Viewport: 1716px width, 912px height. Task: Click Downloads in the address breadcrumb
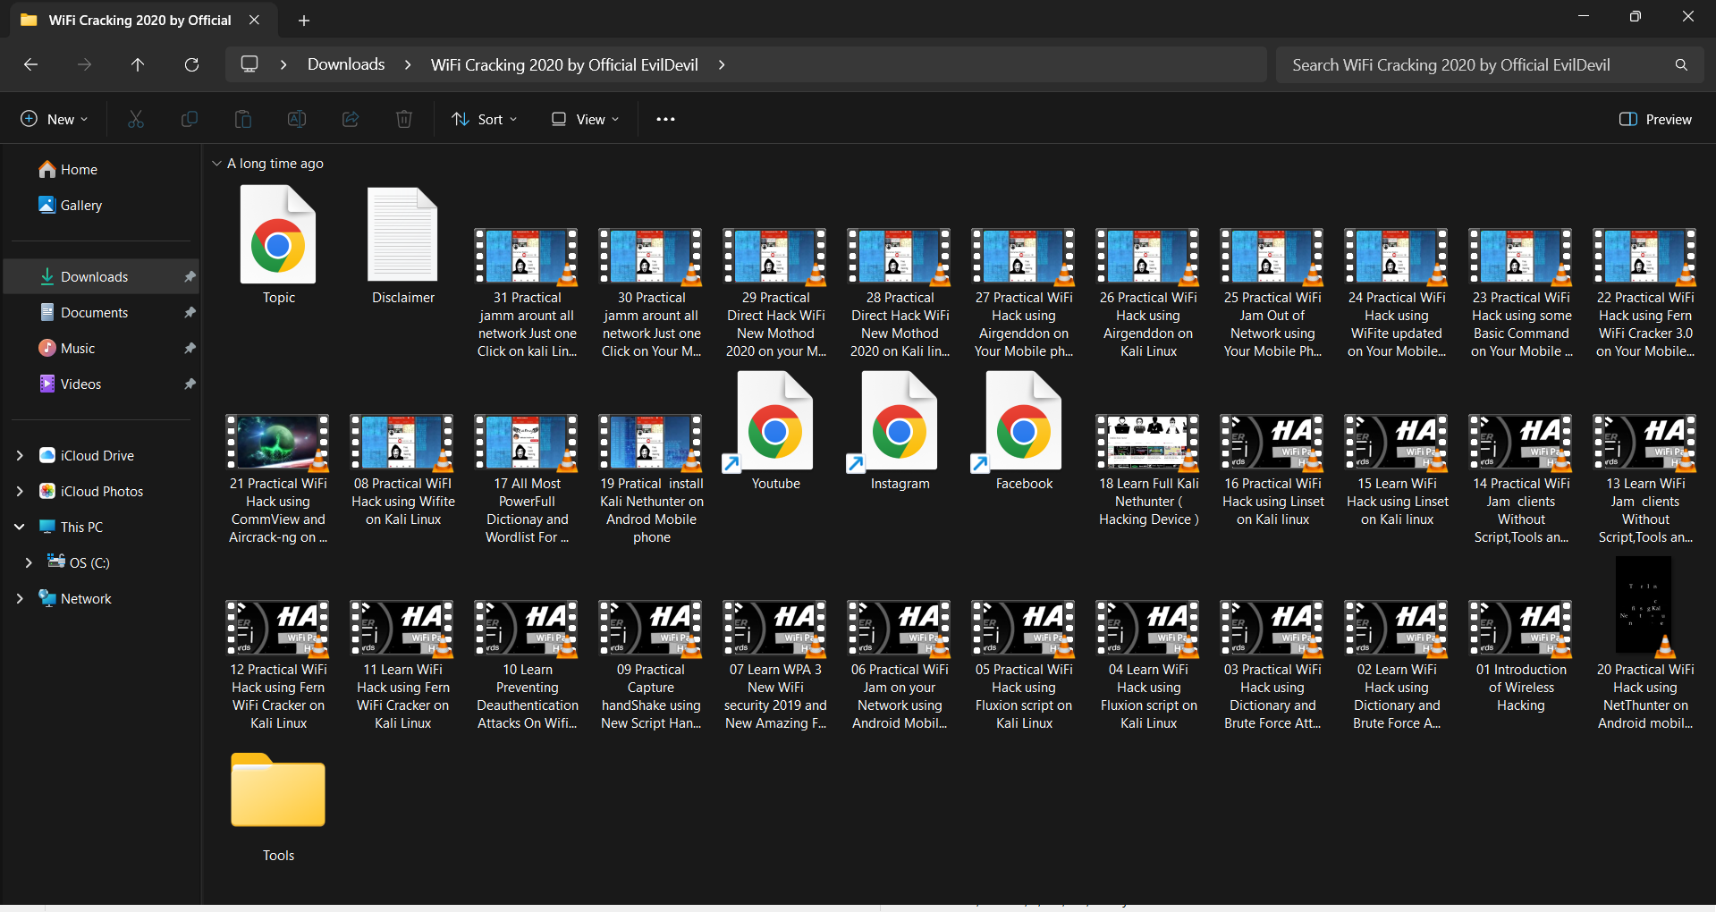tap(346, 64)
